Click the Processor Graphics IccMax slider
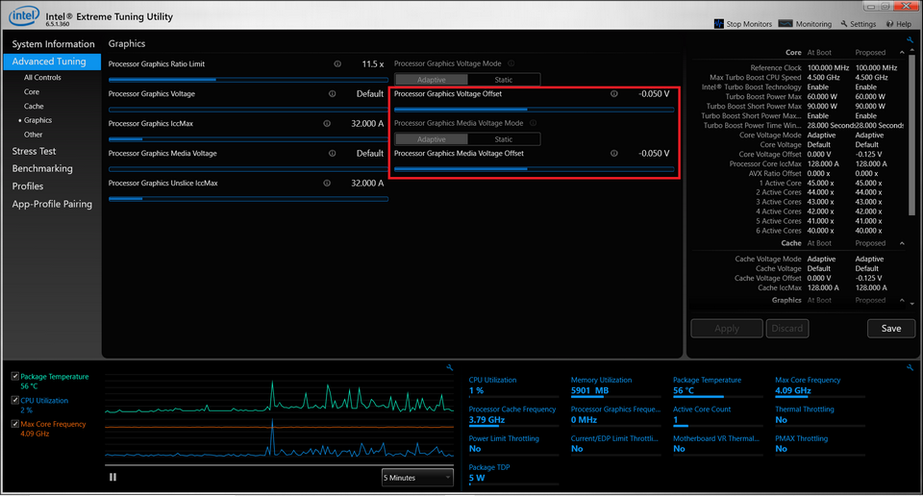 tap(248, 139)
